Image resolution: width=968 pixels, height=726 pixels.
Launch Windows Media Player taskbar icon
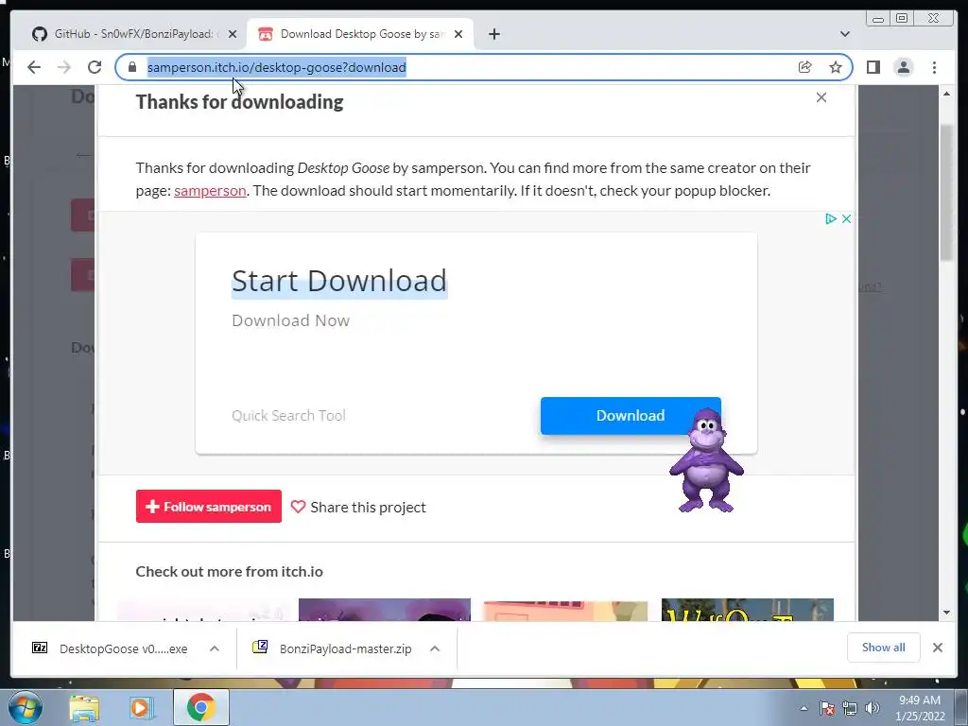click(x=141, y=708)
